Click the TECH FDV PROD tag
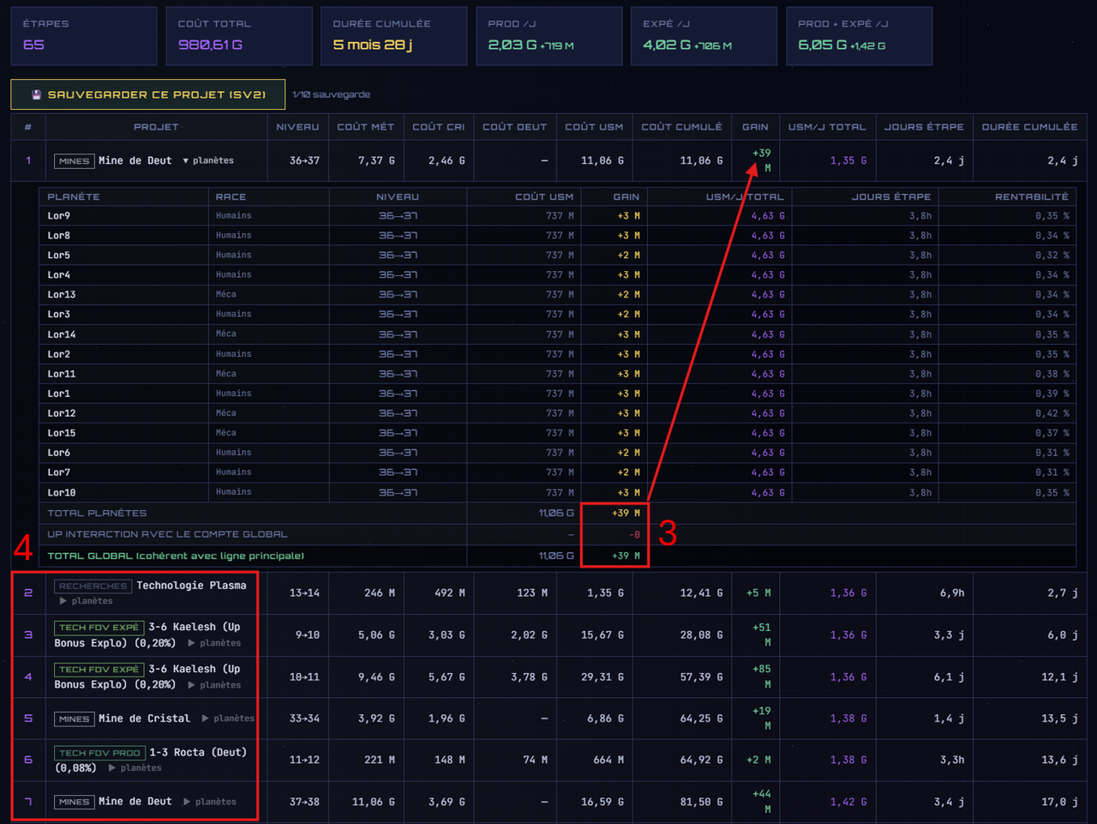 coord(99,753)
